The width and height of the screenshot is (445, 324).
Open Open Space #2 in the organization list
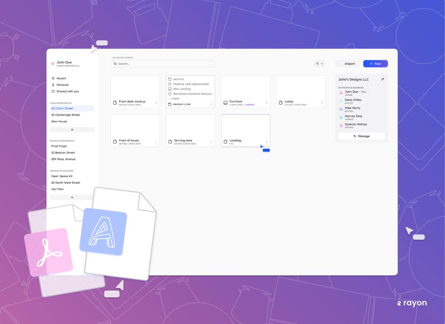coord(61,176)
